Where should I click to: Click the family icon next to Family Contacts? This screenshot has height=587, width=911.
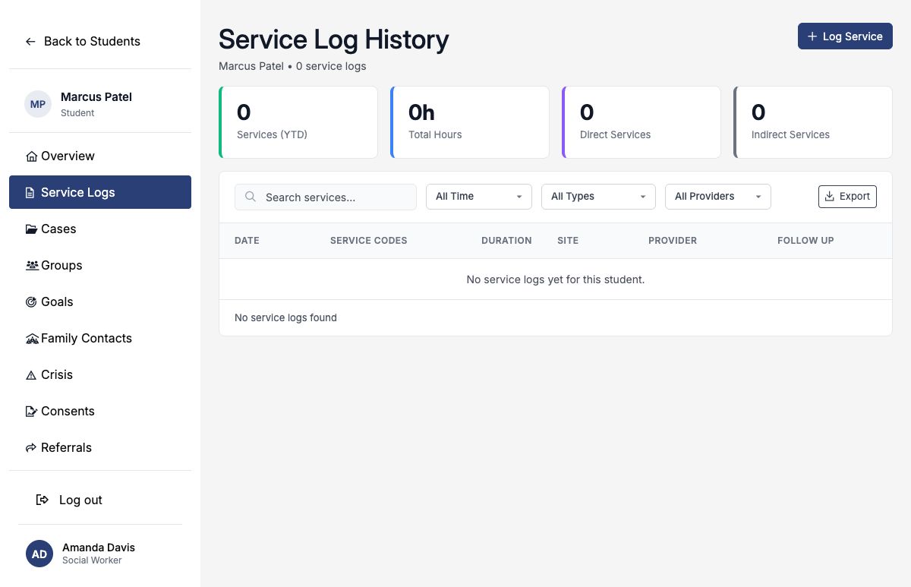coord(32,339)
